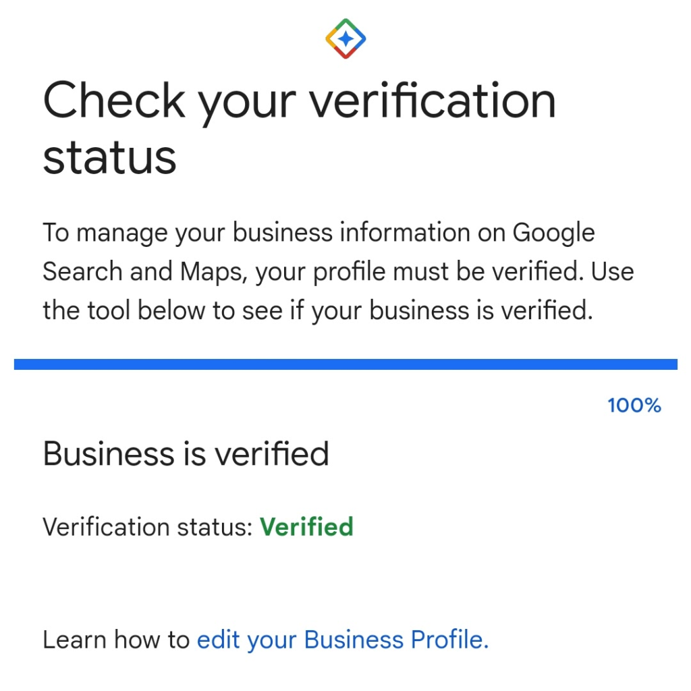Click the word "Business" in the verified heading

(106, 453)
